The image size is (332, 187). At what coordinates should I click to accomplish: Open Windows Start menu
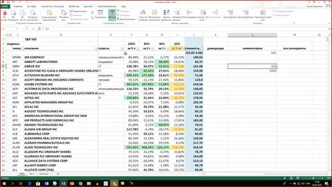coord(4,183)
